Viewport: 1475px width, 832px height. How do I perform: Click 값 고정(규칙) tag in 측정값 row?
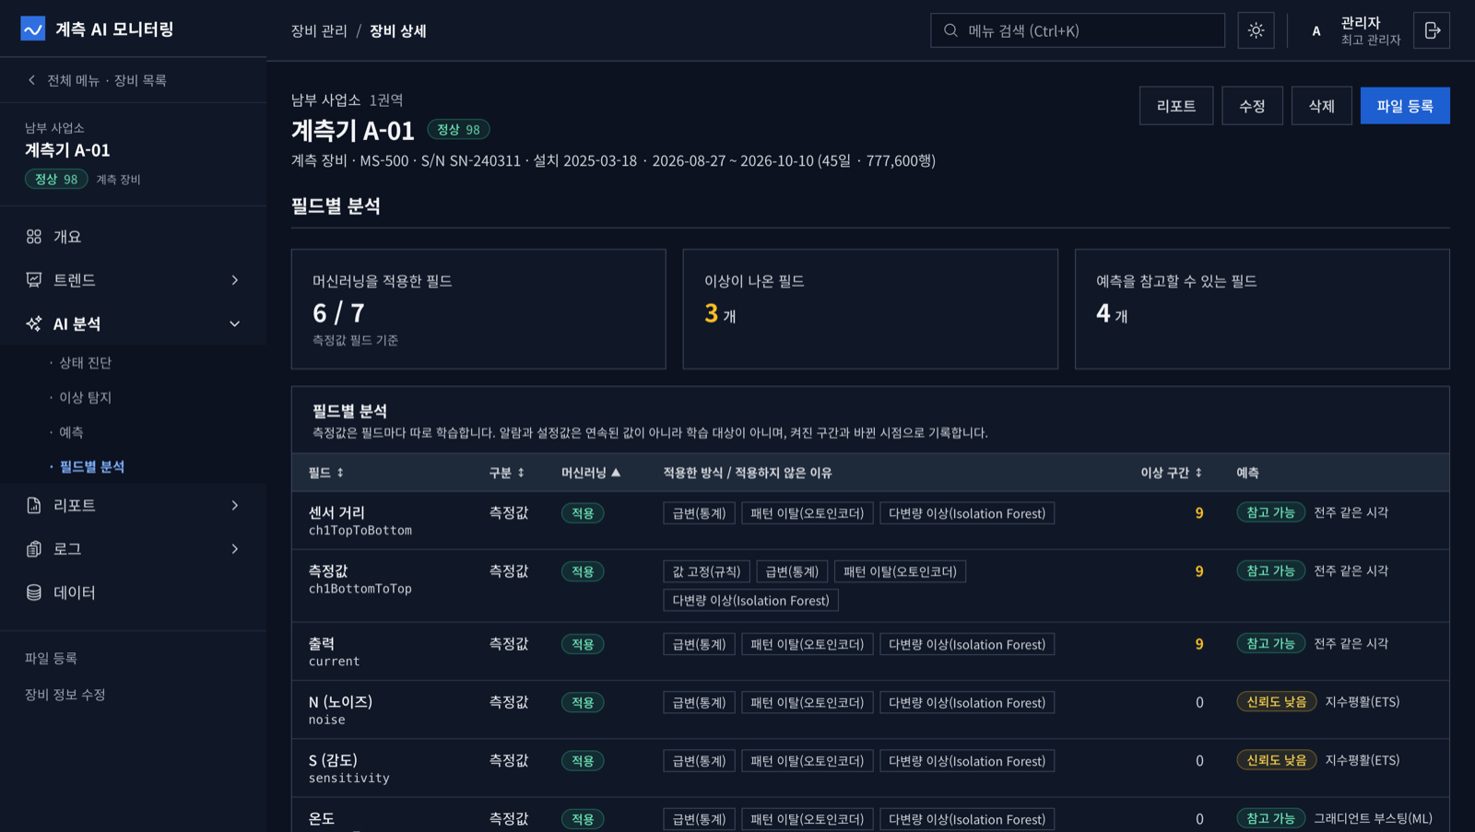(706, 571)
